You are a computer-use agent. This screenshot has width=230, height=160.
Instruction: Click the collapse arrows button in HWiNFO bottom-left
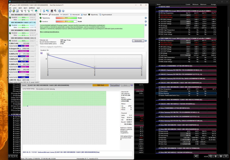click(16, 156)
